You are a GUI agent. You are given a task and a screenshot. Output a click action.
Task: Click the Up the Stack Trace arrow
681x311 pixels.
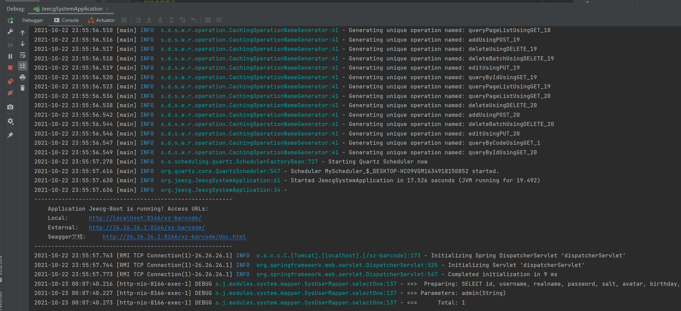[x=23, y=33]
